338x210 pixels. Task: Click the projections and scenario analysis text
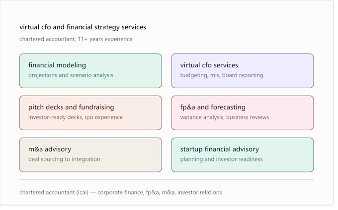pyautogui.click(x=72, y=76)
